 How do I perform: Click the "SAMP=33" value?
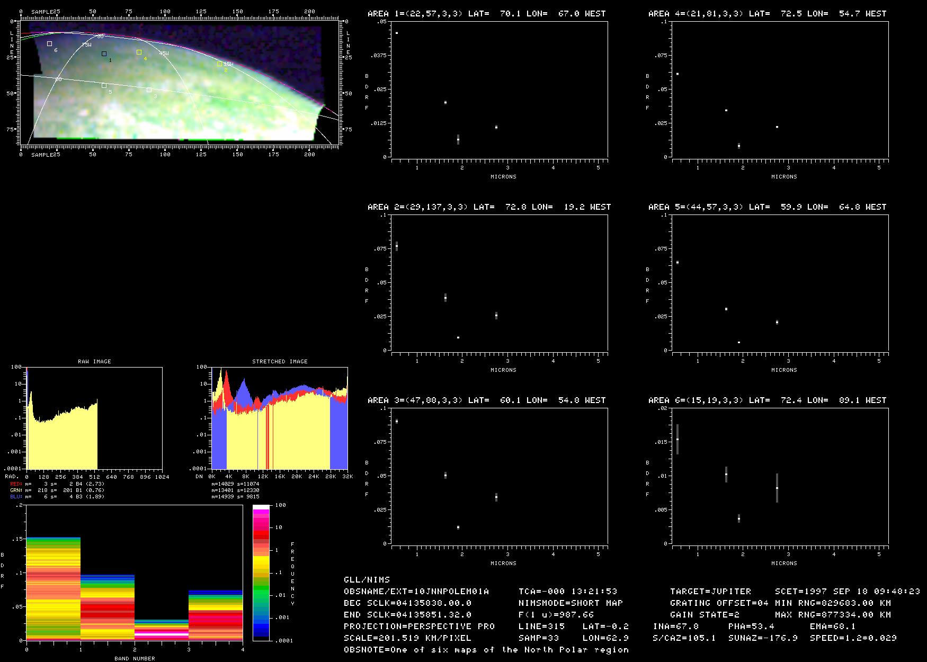539,638
